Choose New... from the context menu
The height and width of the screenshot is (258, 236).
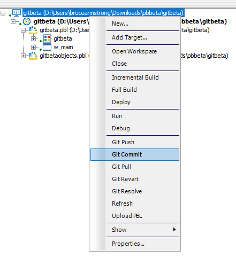(135, 24)
